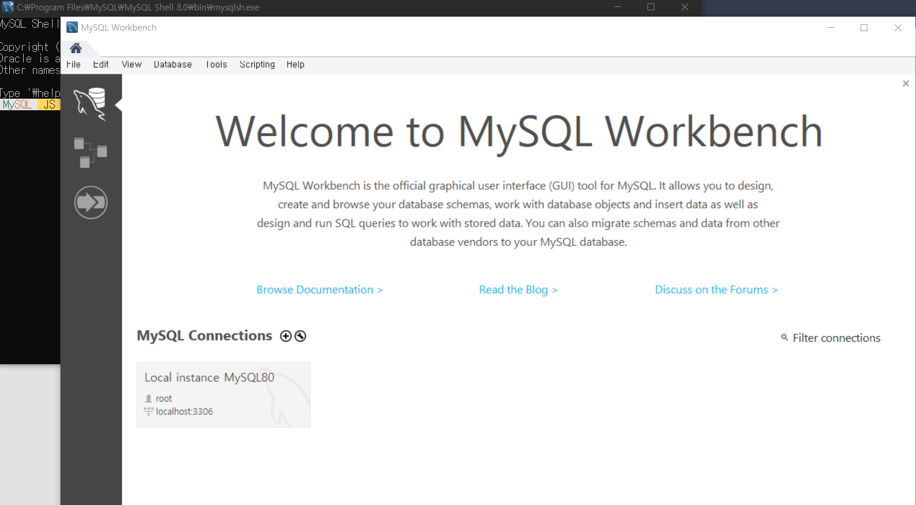Screen dimensions: 916x505
Task: Open the Migration wizard sidebar icon
Action: coord(91,203)
